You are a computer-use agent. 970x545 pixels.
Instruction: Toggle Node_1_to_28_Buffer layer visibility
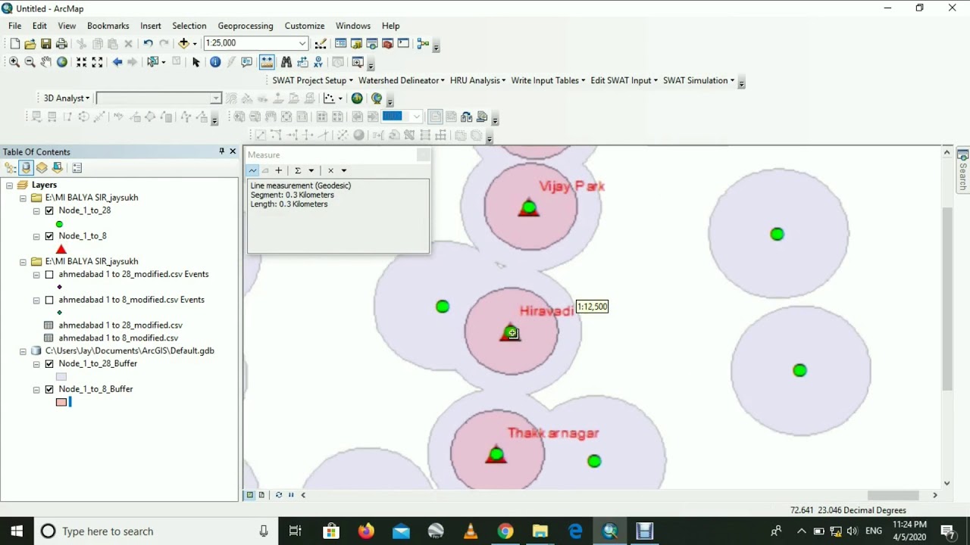49,364
